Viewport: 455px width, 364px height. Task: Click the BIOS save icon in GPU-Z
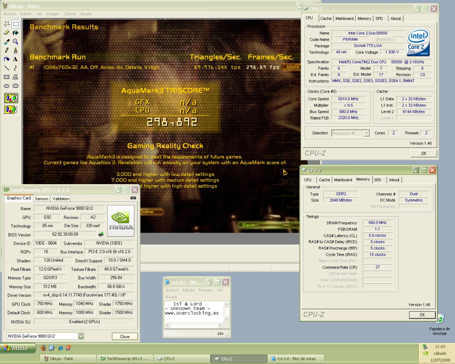101,234
